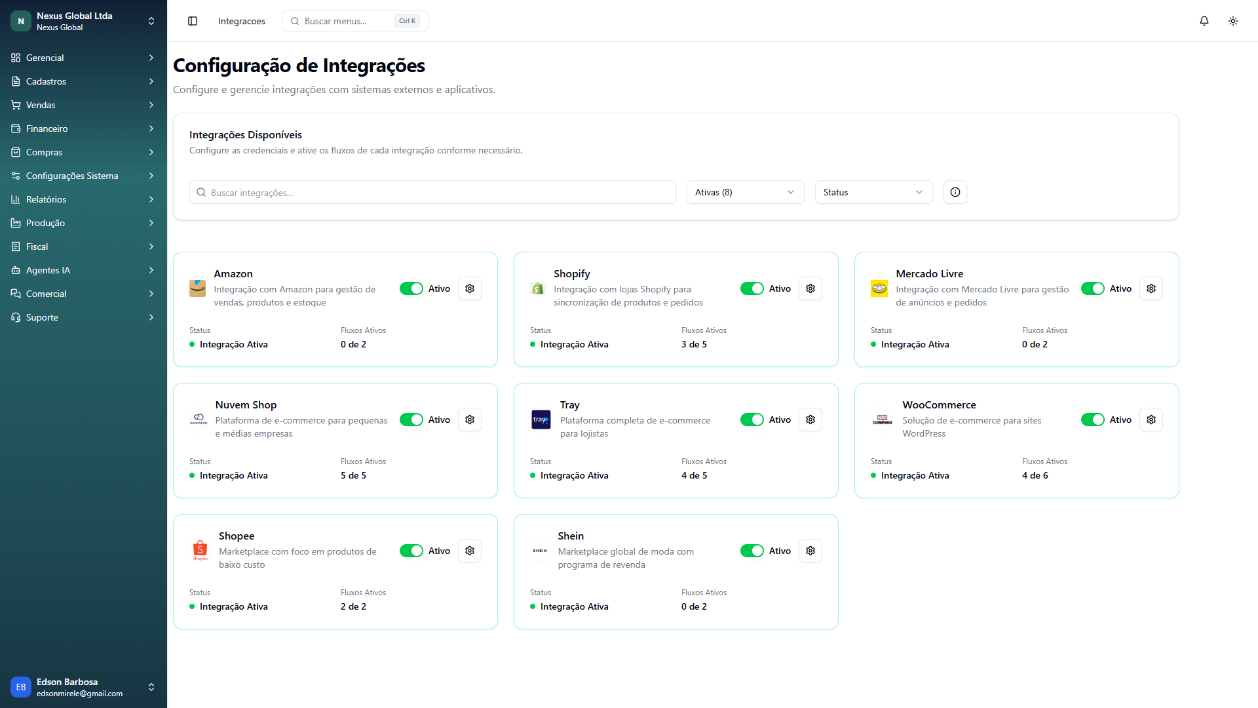Disable the Tray Ativo toggle
The image size is (1258, 708).
point(752,420)
